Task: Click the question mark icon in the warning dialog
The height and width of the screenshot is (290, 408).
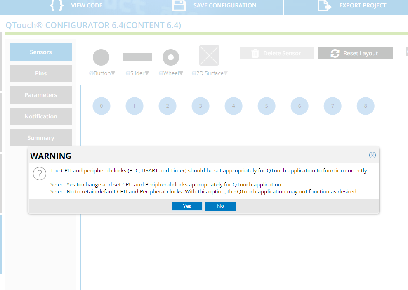Action: click(x=40, y=173)
